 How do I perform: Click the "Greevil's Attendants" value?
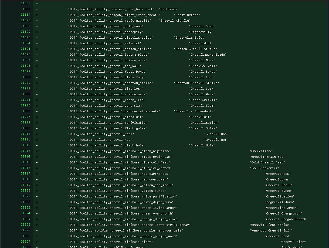pyautogui.click(x=195, y=111)
